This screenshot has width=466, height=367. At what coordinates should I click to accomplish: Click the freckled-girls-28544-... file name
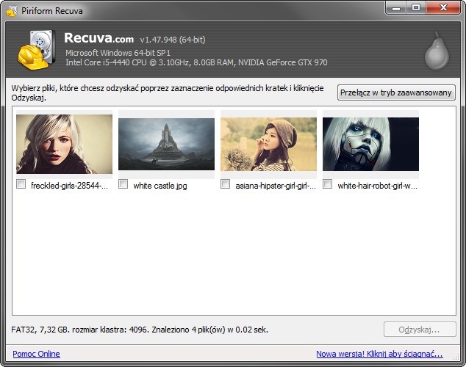click(70, 186)
